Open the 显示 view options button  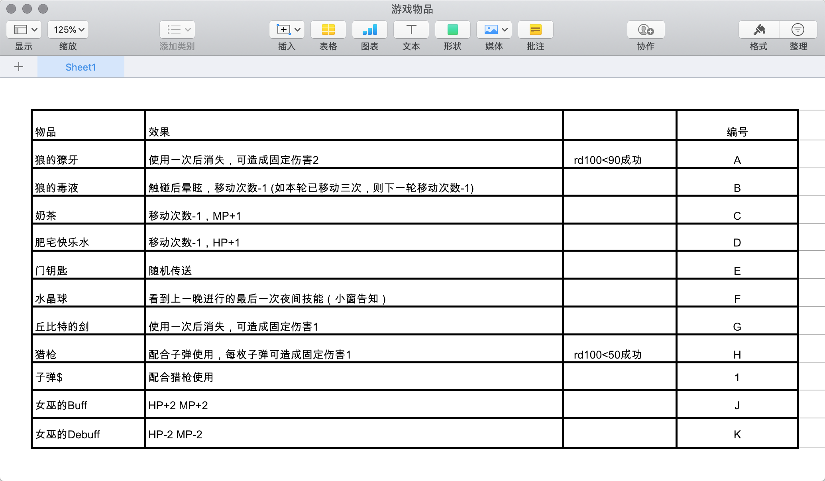tap(24, 30)
